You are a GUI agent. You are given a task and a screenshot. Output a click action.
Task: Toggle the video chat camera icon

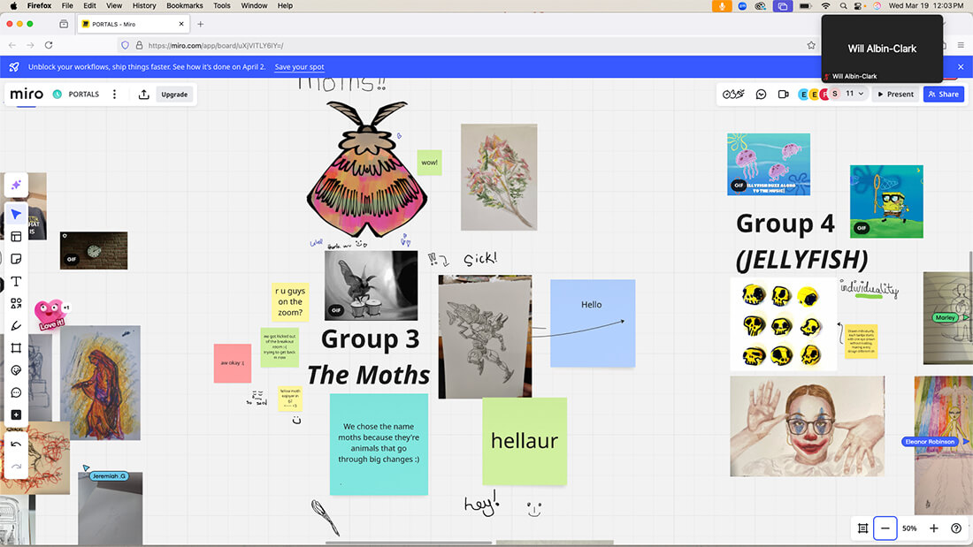[783, 95]
